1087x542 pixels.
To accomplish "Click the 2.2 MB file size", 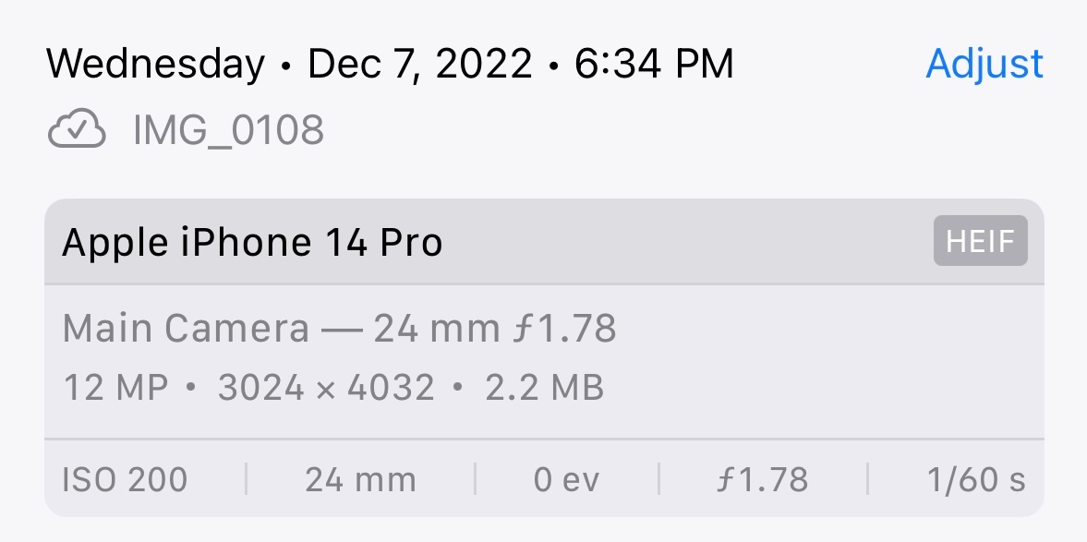I will click(x=544, y=388).
